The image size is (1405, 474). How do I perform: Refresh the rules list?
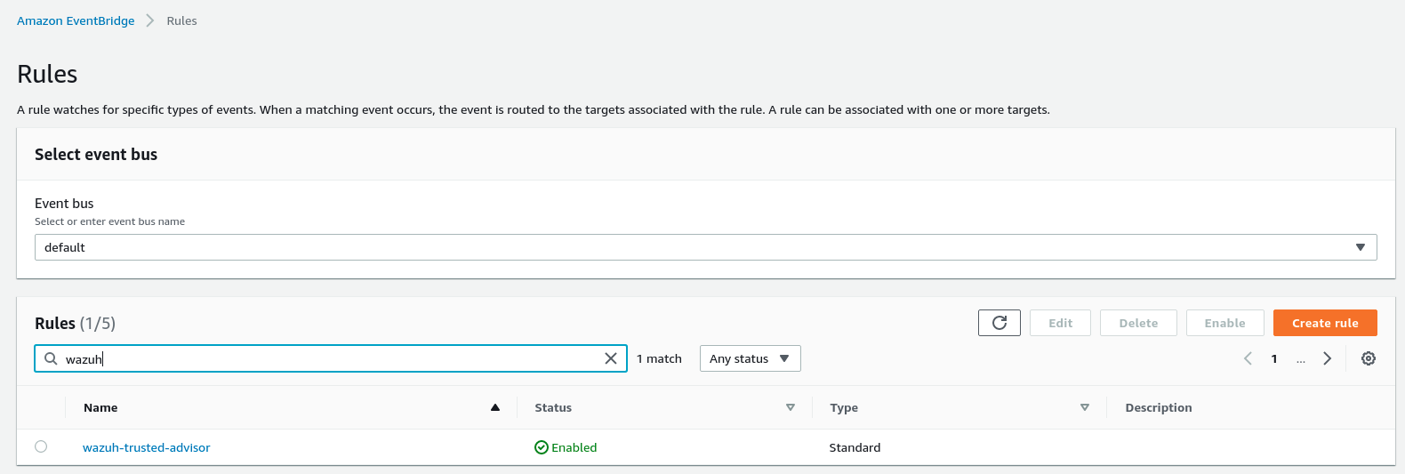pos(1000,323)
